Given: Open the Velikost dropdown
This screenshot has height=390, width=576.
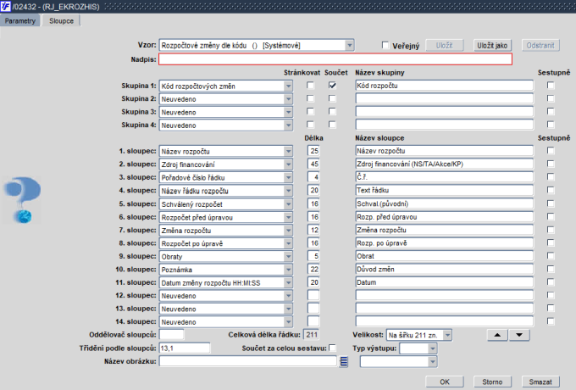Looking at the screenshot, I should tap(447, 335).
